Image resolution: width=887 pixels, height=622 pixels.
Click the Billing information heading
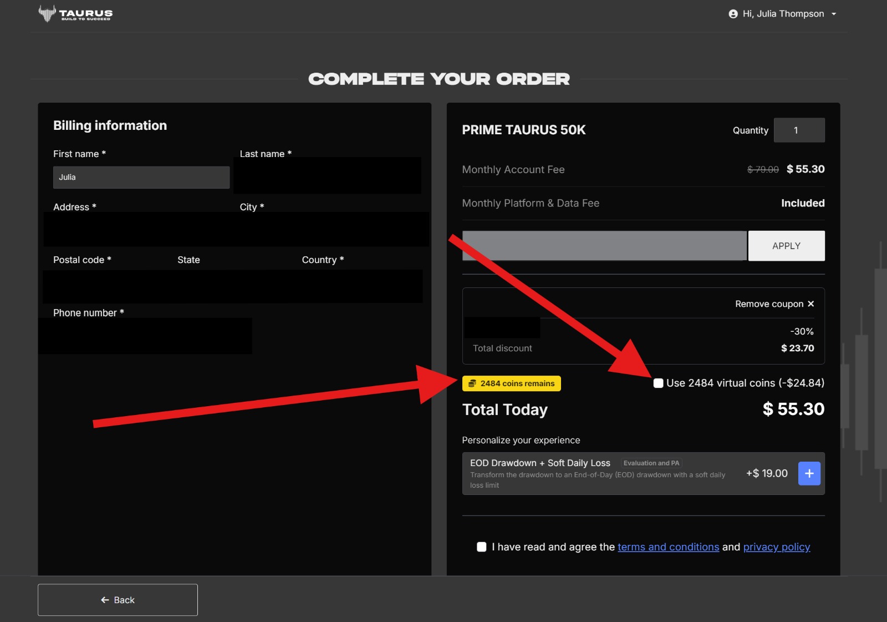110,125
